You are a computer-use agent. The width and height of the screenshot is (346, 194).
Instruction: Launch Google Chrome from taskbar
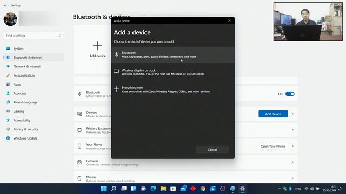[x=203, y=189]
